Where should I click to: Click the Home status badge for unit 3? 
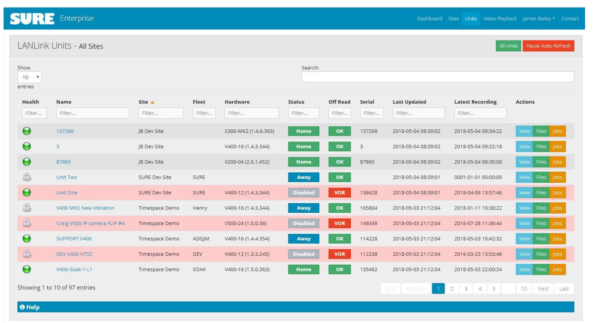[303, 146]
